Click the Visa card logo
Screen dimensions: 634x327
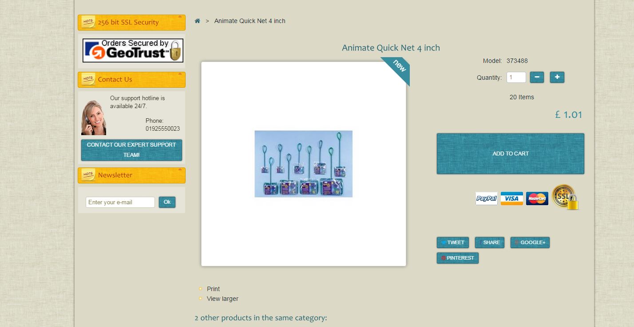tap(512, 199)
